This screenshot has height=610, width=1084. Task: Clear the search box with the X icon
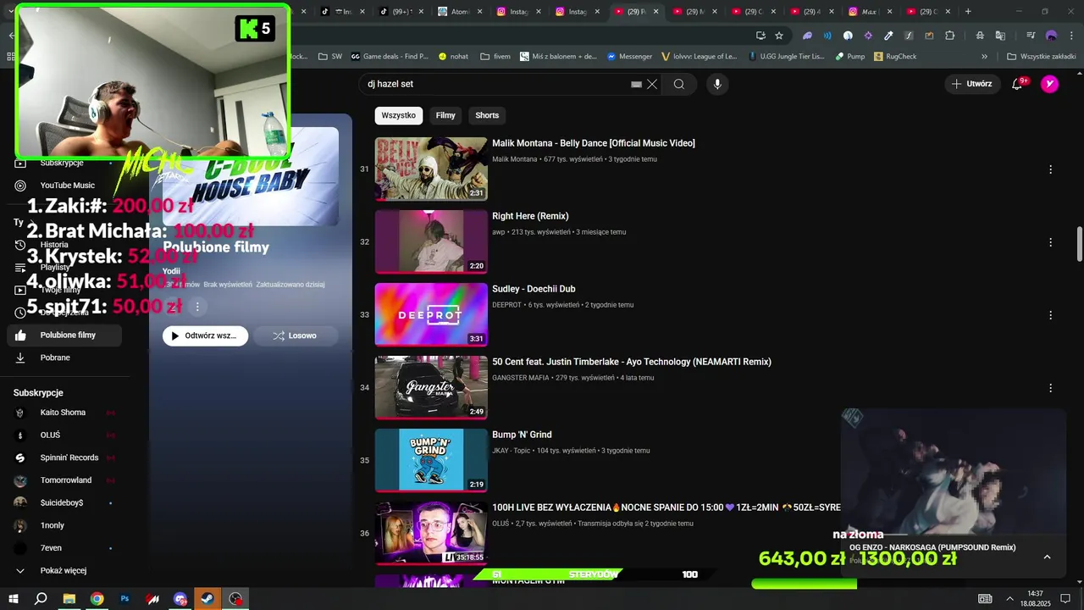tap(652, 84)
